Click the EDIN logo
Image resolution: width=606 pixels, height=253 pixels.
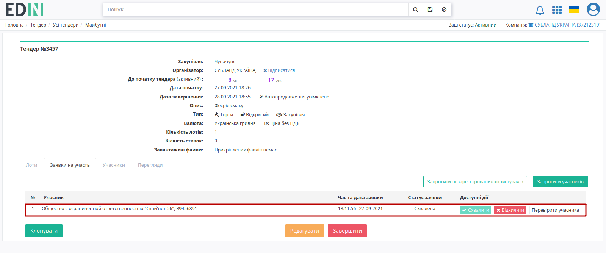tap(25, 9)
